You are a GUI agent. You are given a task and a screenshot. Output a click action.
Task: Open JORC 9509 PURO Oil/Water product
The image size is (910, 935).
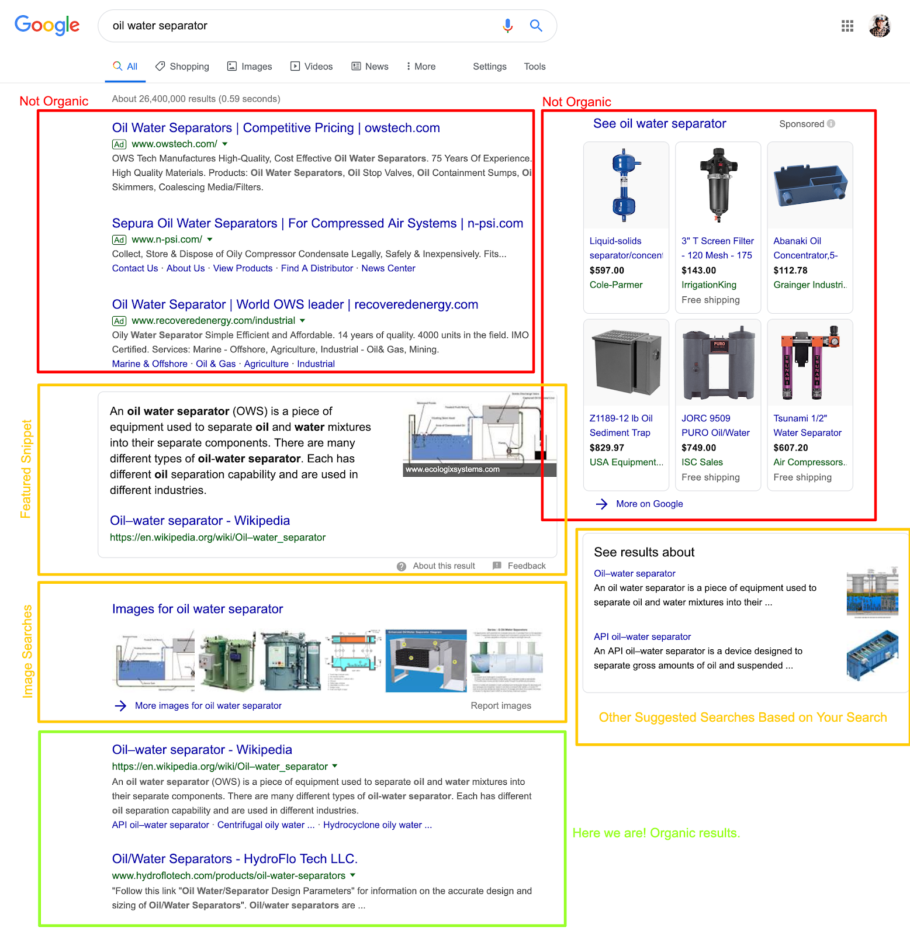click(x=718, y=405)
